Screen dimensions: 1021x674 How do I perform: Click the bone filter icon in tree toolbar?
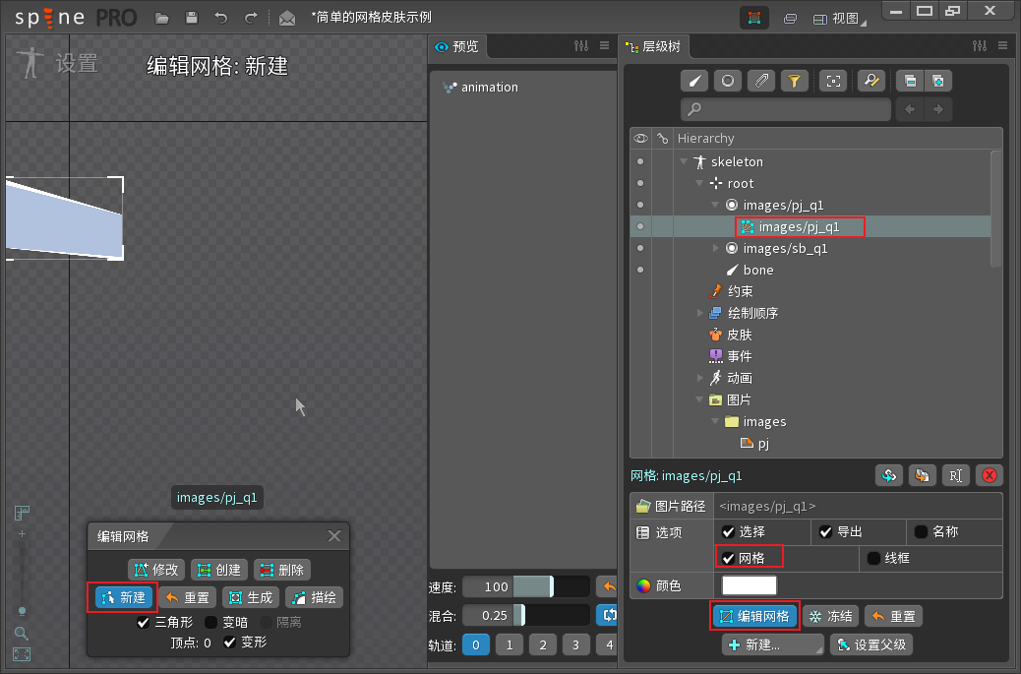(x=694, y=81)
